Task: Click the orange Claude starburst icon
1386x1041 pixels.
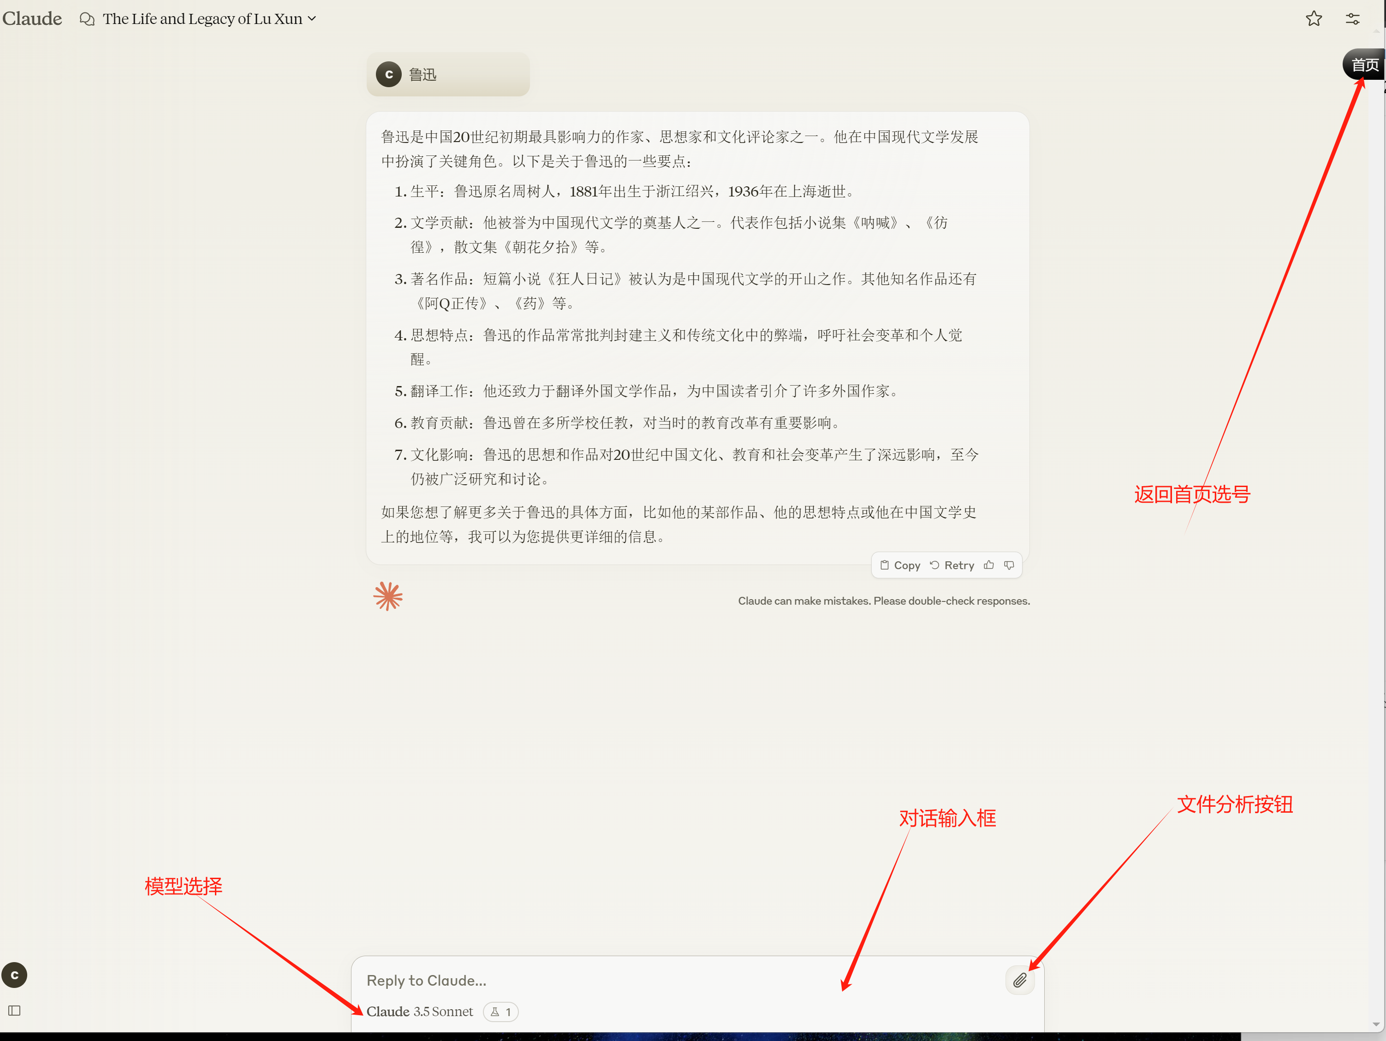Action: point(388,596)
